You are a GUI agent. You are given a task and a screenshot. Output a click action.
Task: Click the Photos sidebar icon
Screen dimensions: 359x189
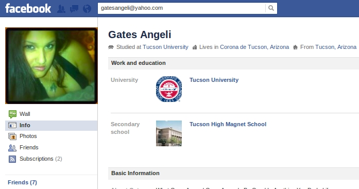pyautogui.click(x=12, y=136)
